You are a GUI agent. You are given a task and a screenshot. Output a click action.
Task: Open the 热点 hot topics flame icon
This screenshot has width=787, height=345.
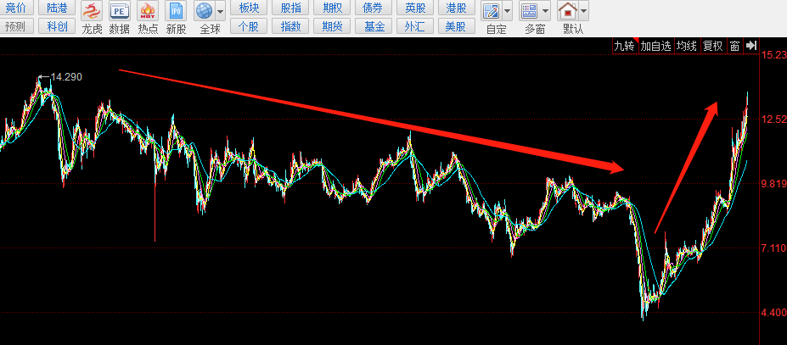[148, 12]
